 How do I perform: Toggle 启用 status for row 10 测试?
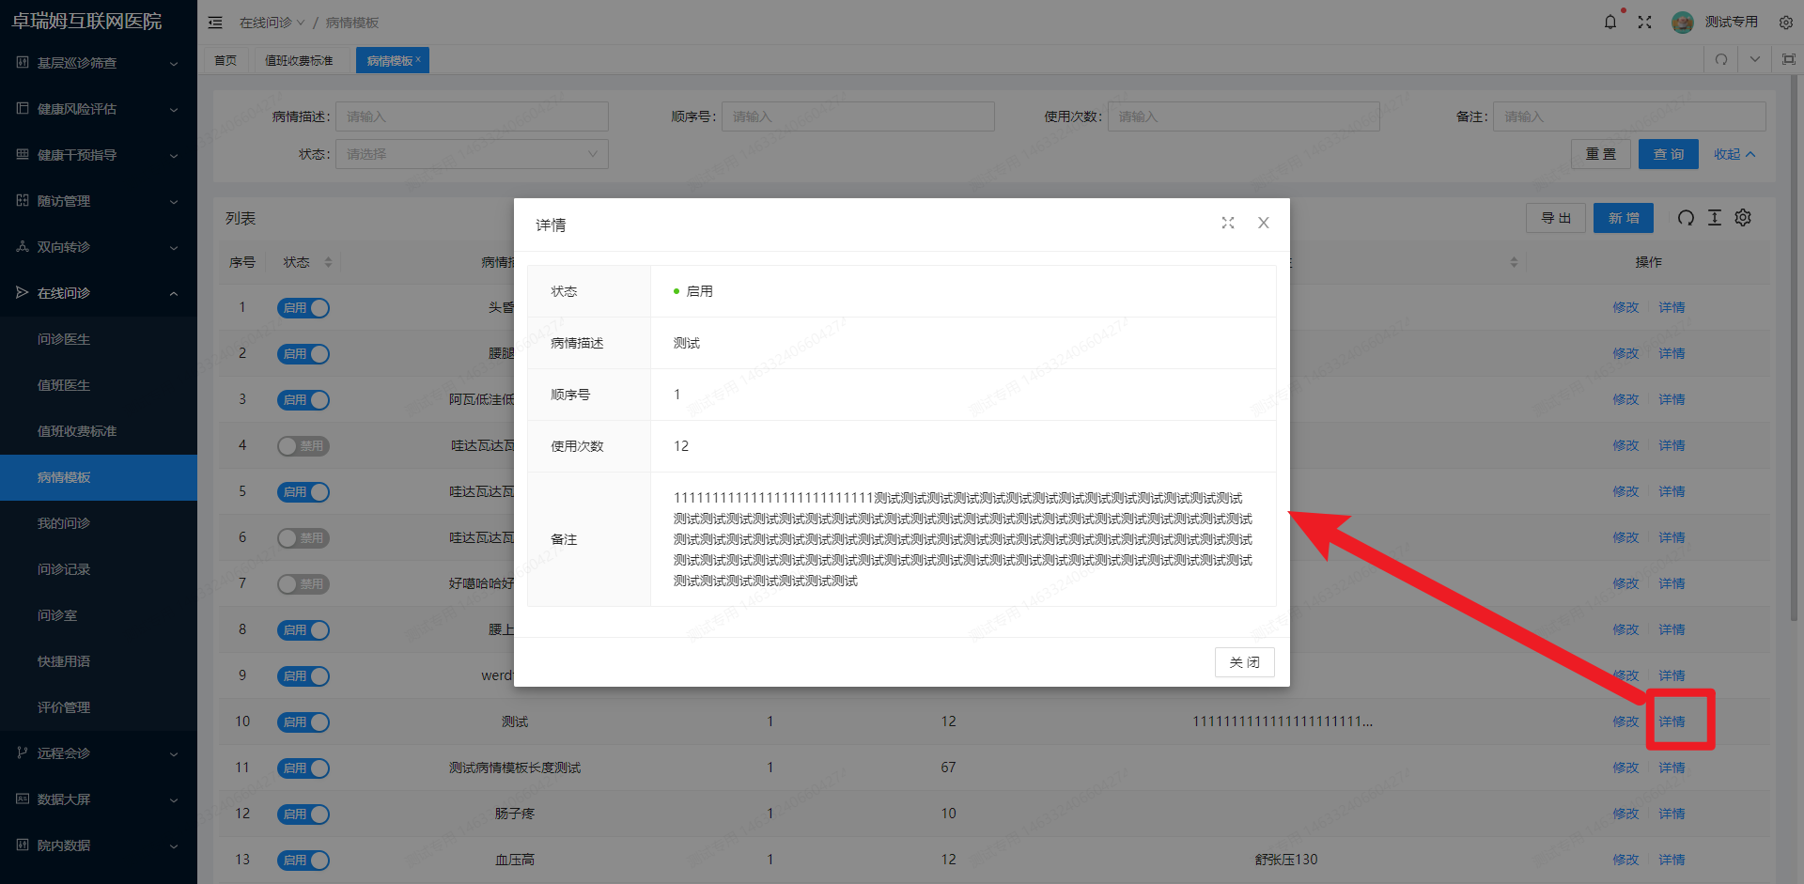pos(303,721)
